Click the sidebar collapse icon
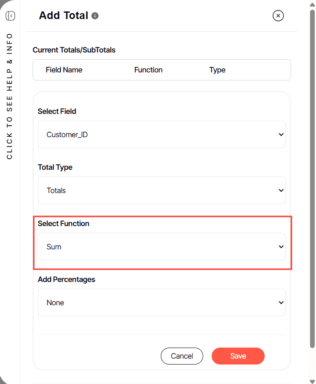 click(x=11, y=16)
